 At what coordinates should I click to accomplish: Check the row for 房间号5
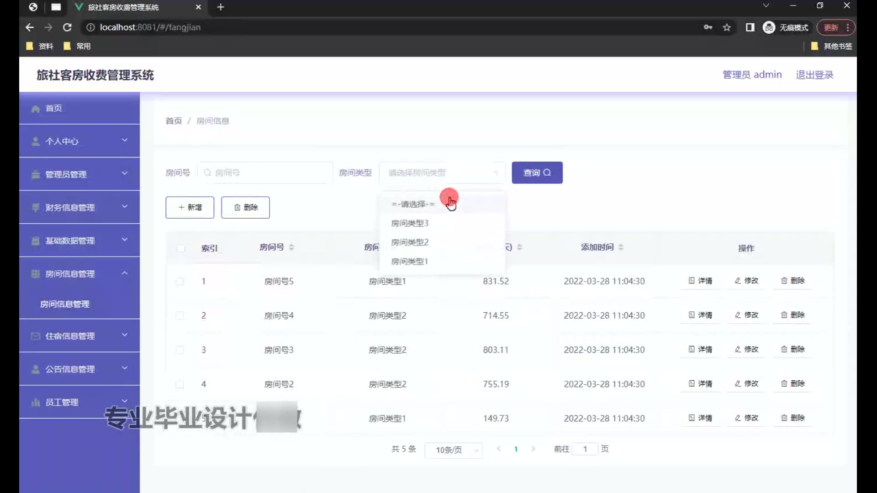click(x=180, y=281)
